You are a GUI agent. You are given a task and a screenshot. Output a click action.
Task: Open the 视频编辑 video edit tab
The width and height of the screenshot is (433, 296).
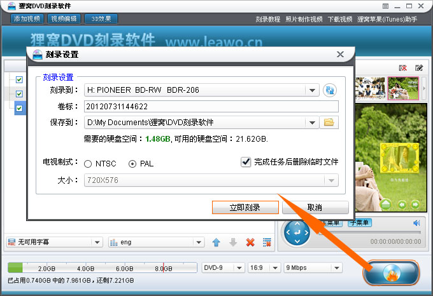point(64,18)
